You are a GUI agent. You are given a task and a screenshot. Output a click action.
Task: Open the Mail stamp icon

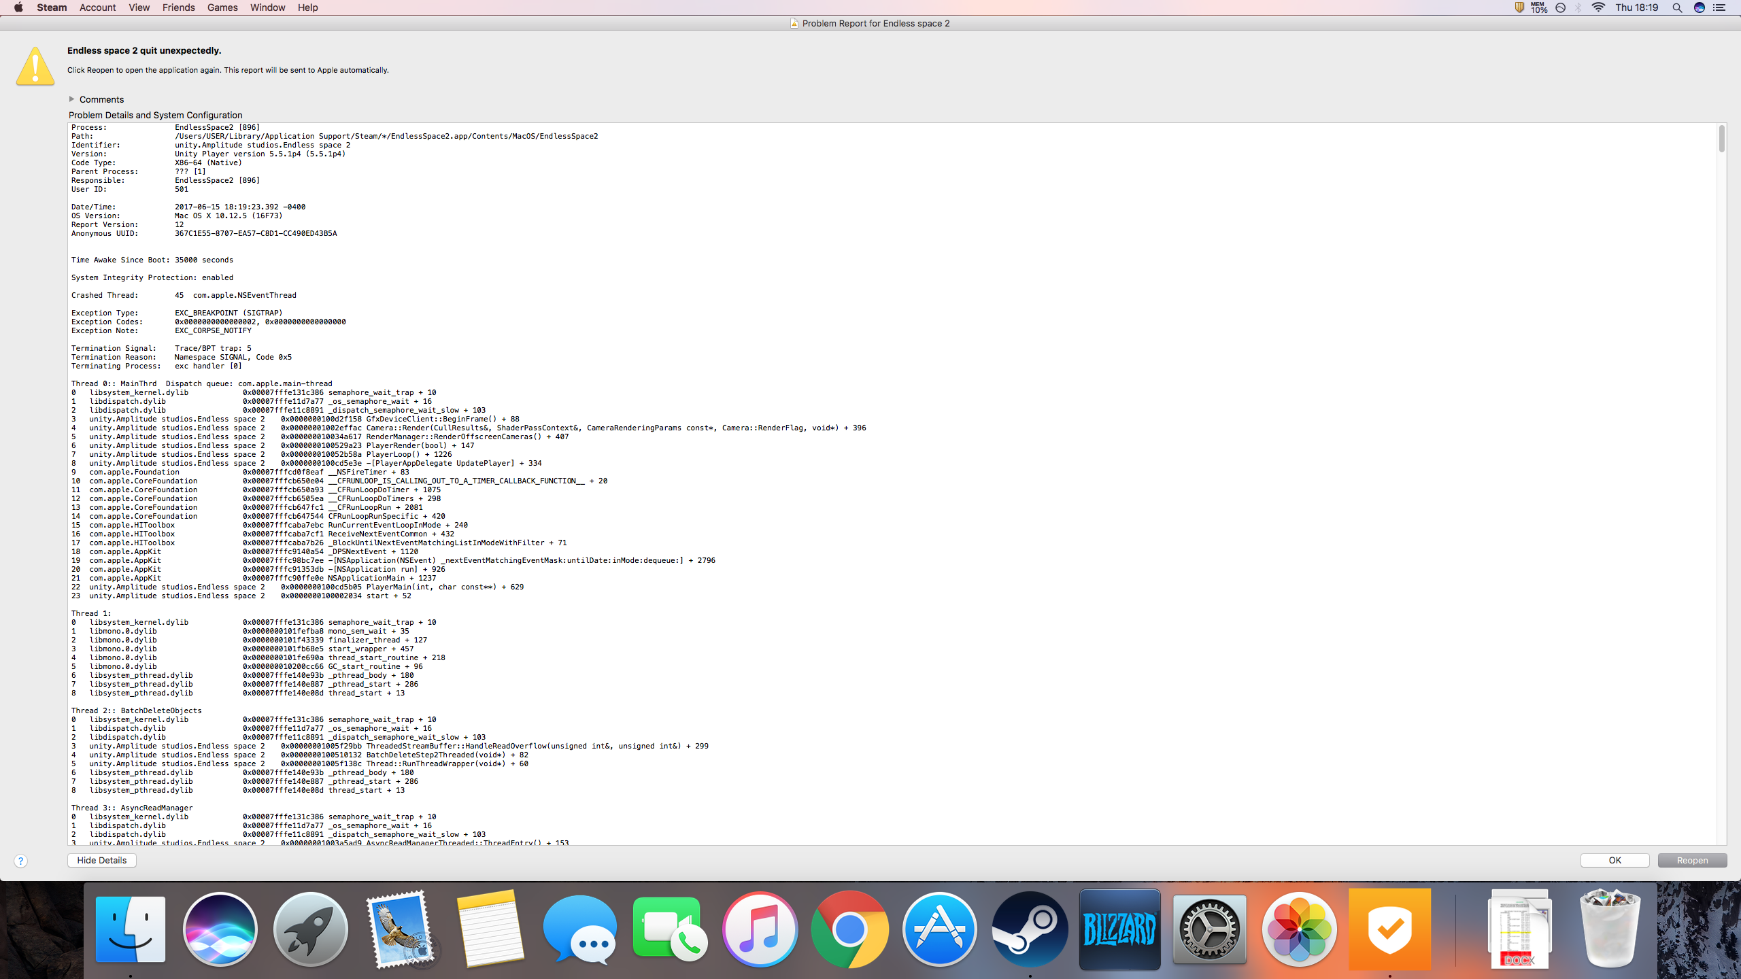pyautogui.click(x=400, y=929)
